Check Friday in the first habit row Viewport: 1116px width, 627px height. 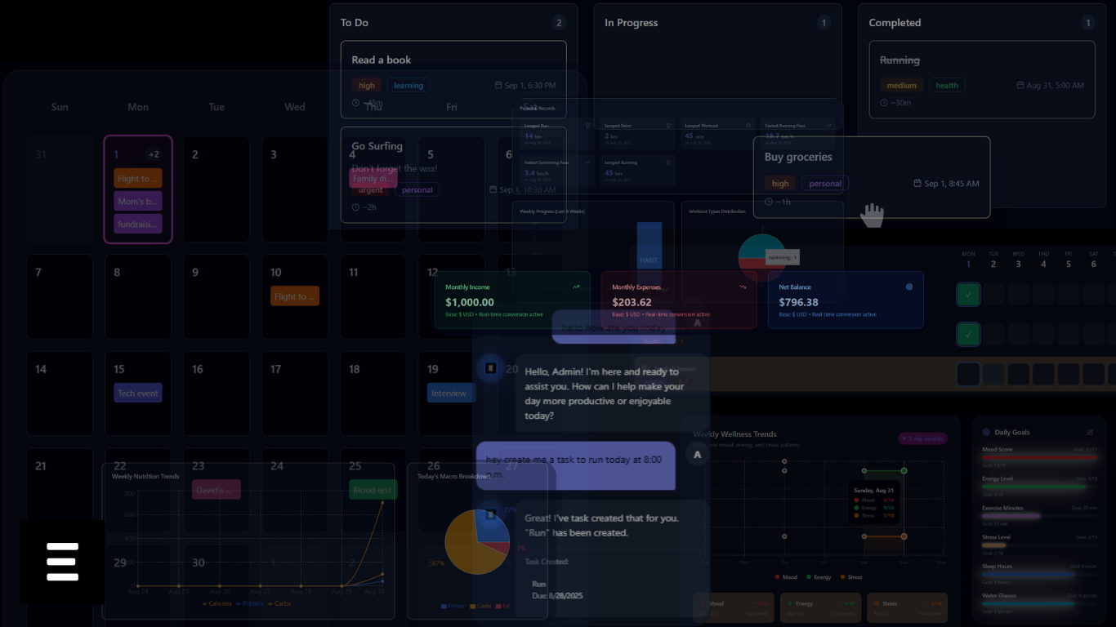(x=1069, y=294)
